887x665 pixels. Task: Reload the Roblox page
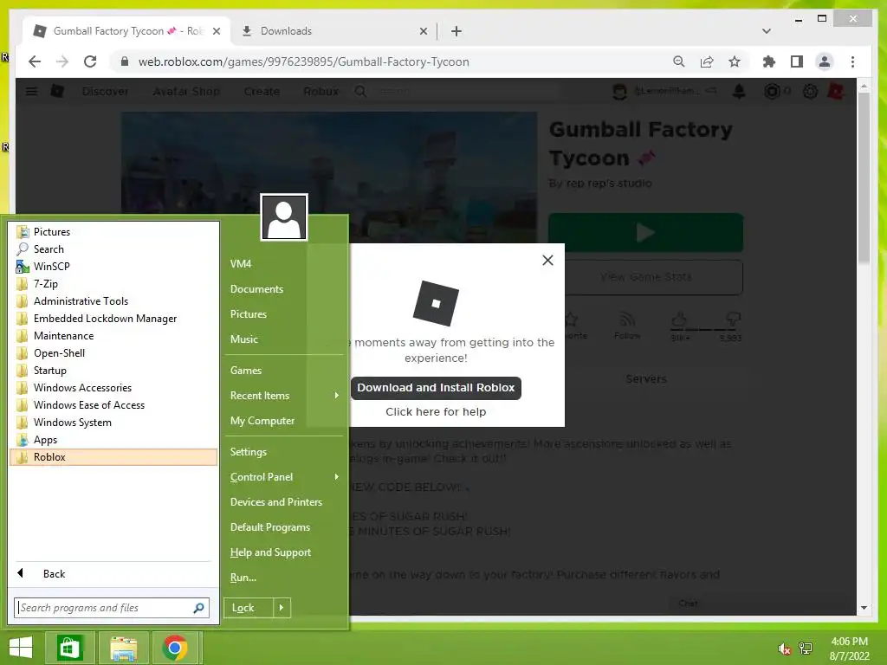point(90,61)
